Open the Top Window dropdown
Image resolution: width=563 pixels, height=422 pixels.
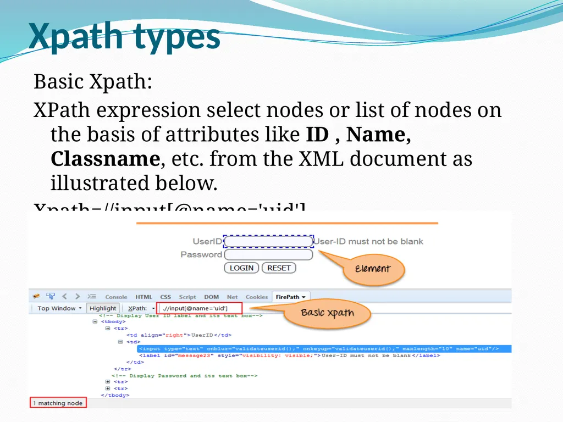59,308
